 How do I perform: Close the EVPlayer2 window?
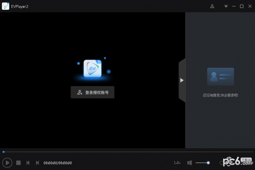click(250, 6)
